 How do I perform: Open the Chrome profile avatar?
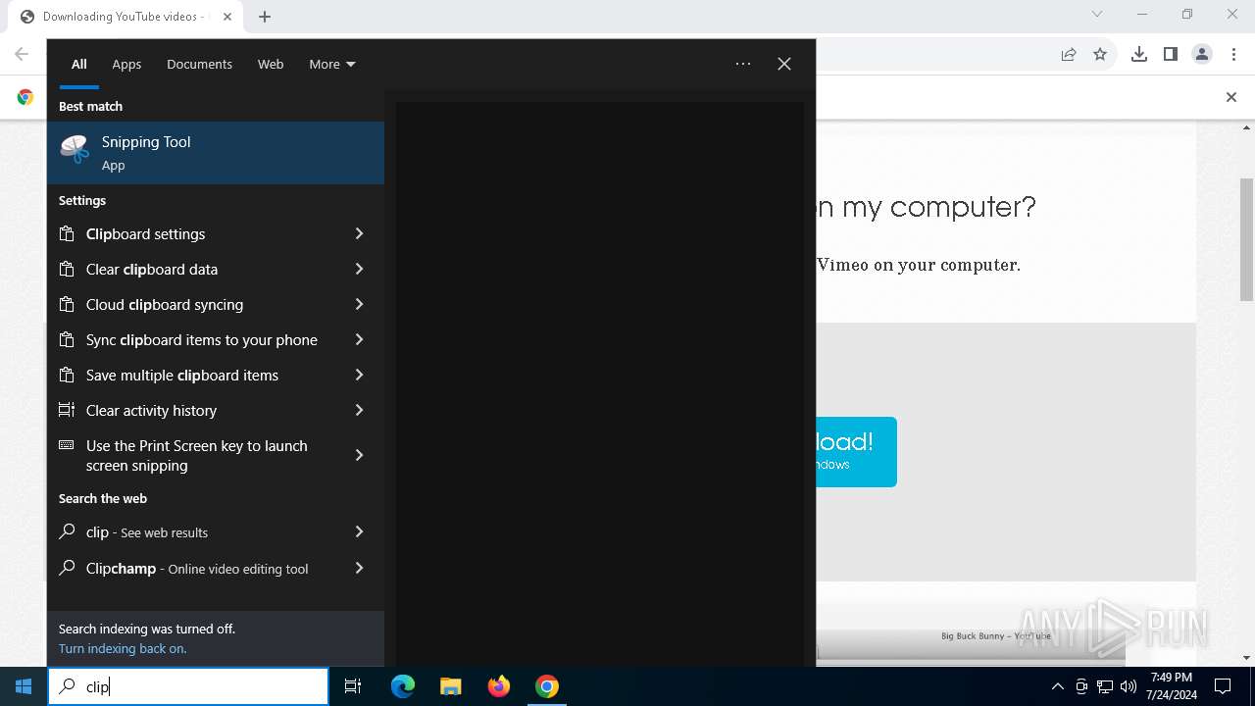[1202, 55]
